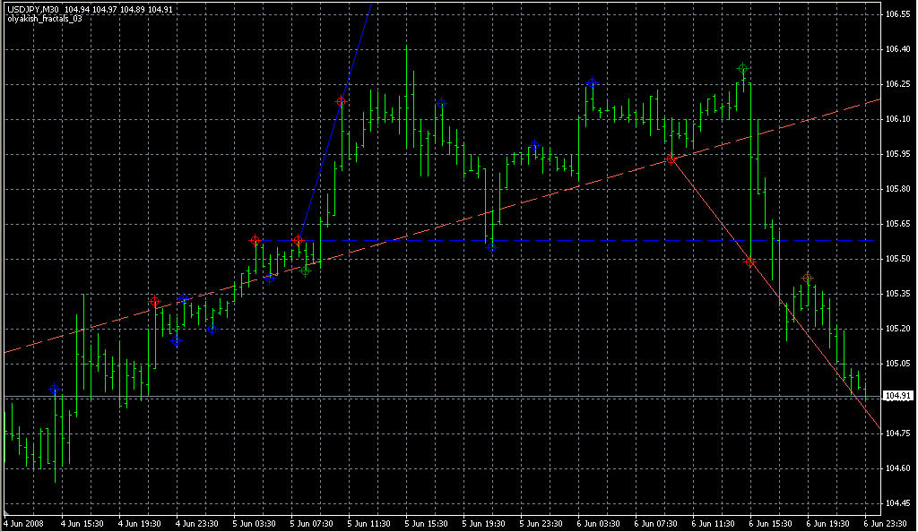Click the USDJPY,M30 chart title text

click(33, 9)
